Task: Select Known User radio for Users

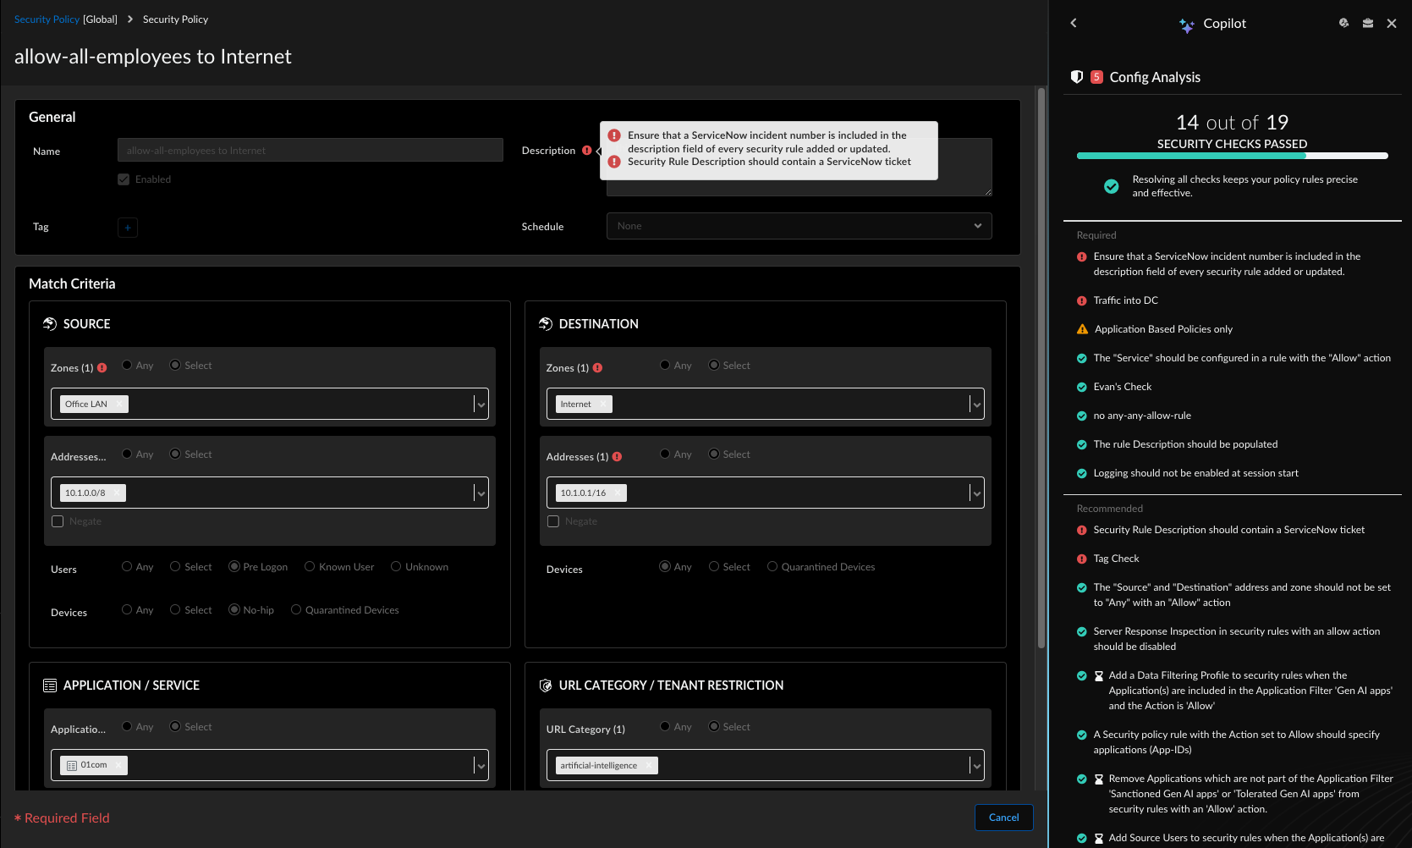Action: pyautogui.click(x=310, y=567)
